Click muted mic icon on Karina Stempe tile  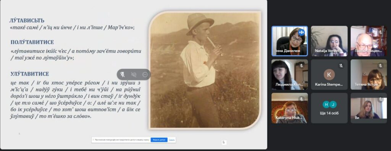[341, 66]
